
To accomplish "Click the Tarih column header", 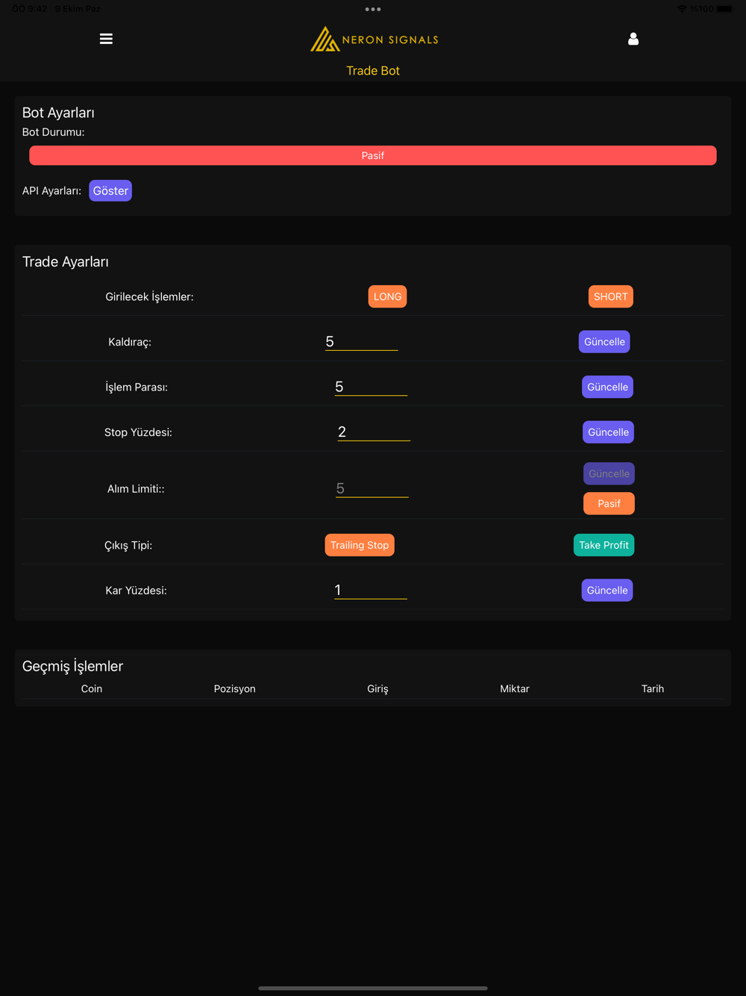I will [653, 688].
